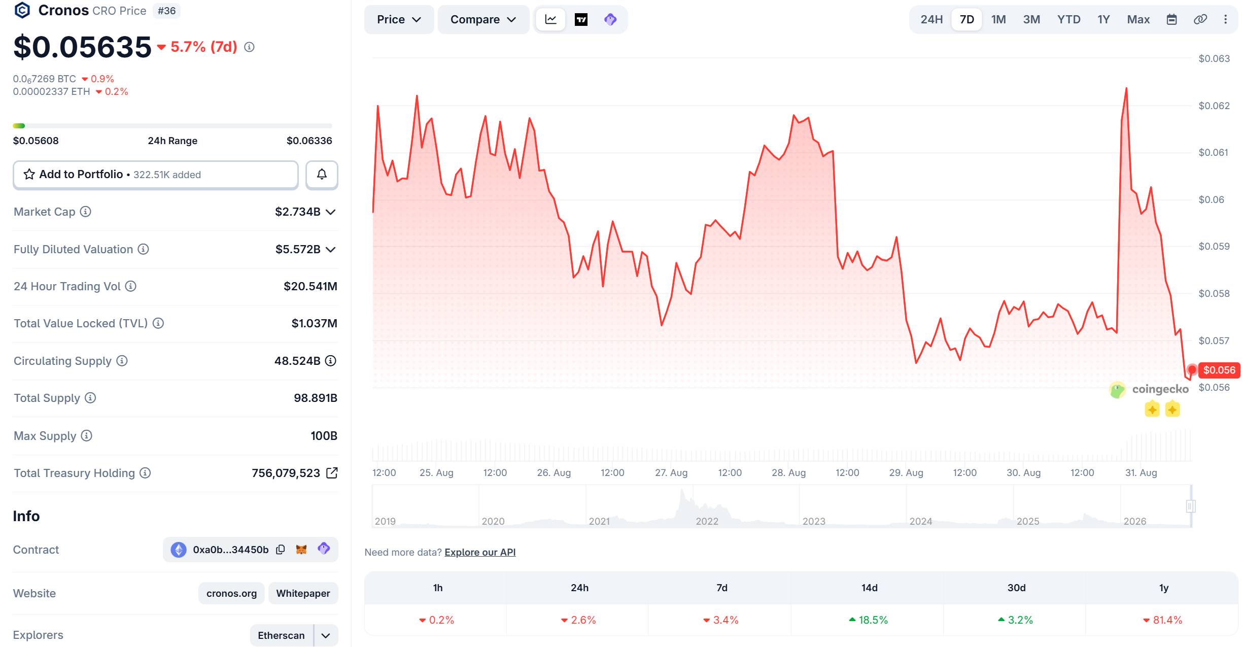Copy the contract address

pos(280,550)
